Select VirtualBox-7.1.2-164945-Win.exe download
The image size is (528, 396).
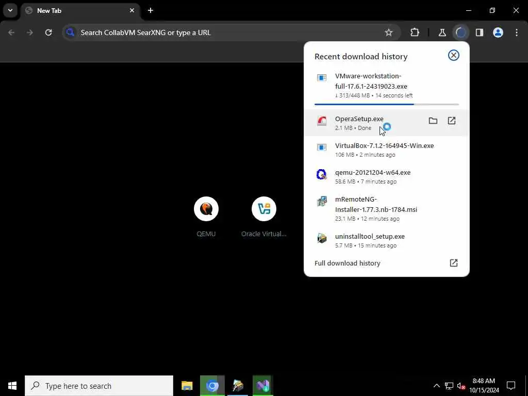click(x=387, y=150)
